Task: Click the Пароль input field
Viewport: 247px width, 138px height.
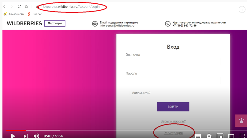Action: click(x=173, y=80)
